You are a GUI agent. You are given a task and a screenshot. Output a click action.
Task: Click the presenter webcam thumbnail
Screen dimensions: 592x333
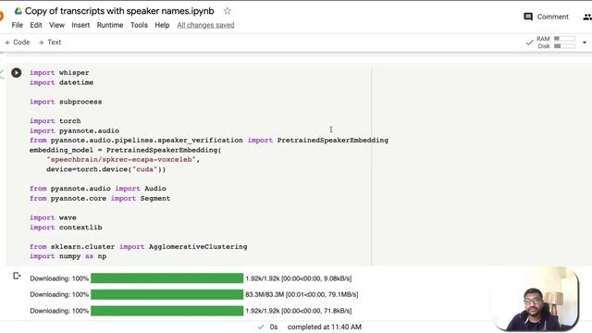coord(536,299)
